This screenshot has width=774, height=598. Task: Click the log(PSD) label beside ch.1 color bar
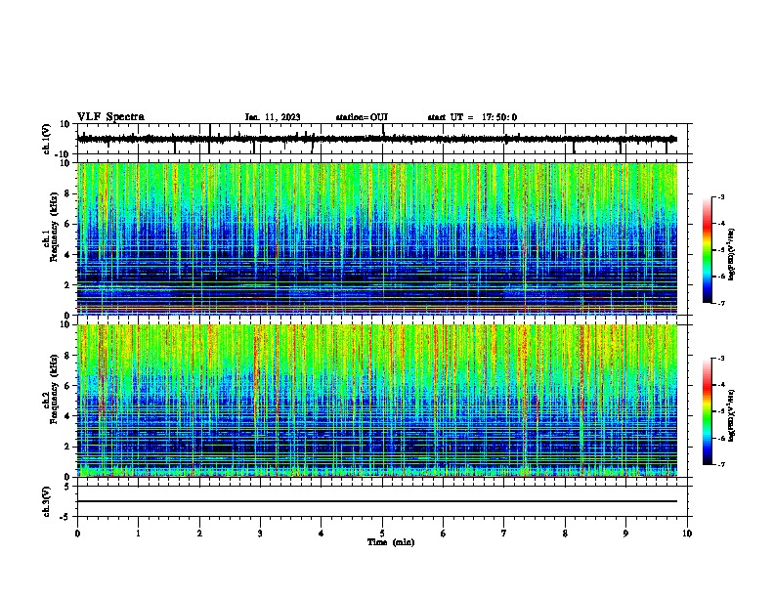point(731,254)
